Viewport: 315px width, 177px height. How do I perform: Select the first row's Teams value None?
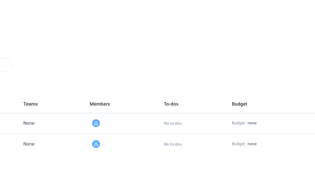click(29, 123)
